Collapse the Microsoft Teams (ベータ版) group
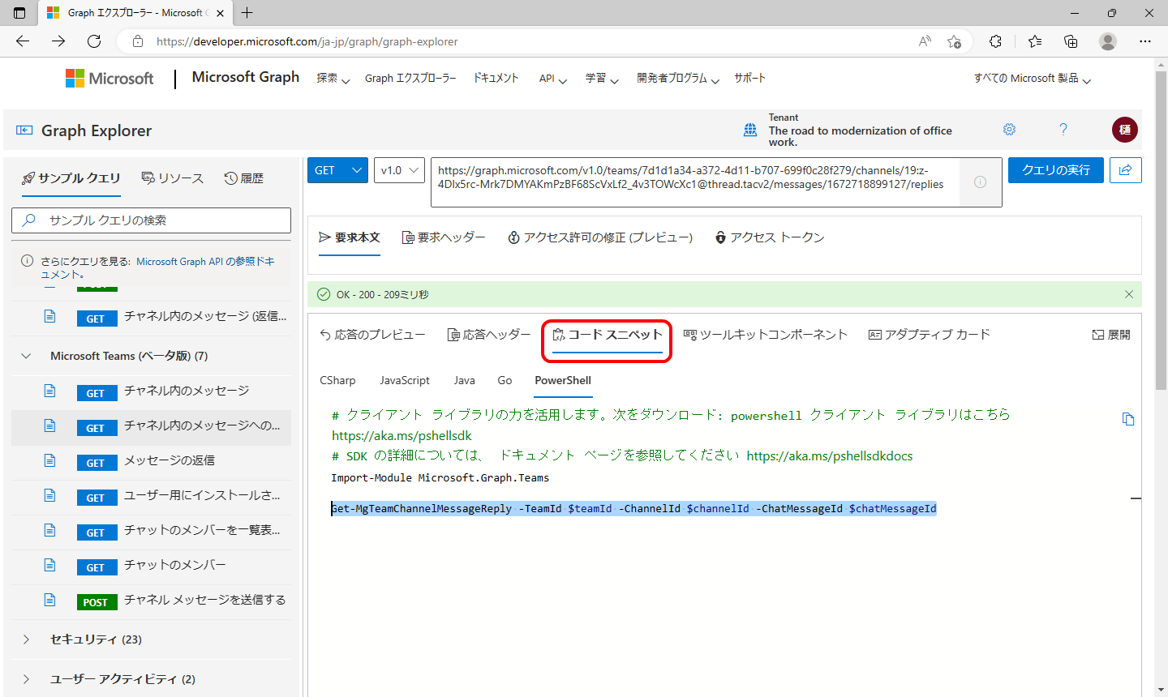The height and width of the screenshot is (697, 1168). [x=26, y=356]
